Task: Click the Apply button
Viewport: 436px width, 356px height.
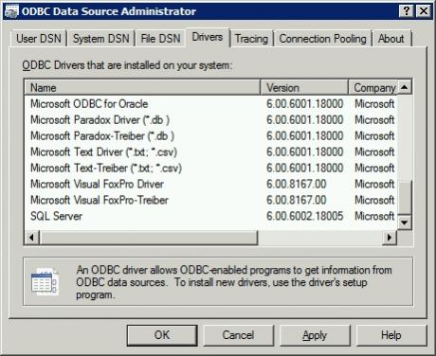Action: [x=315, y=335]
